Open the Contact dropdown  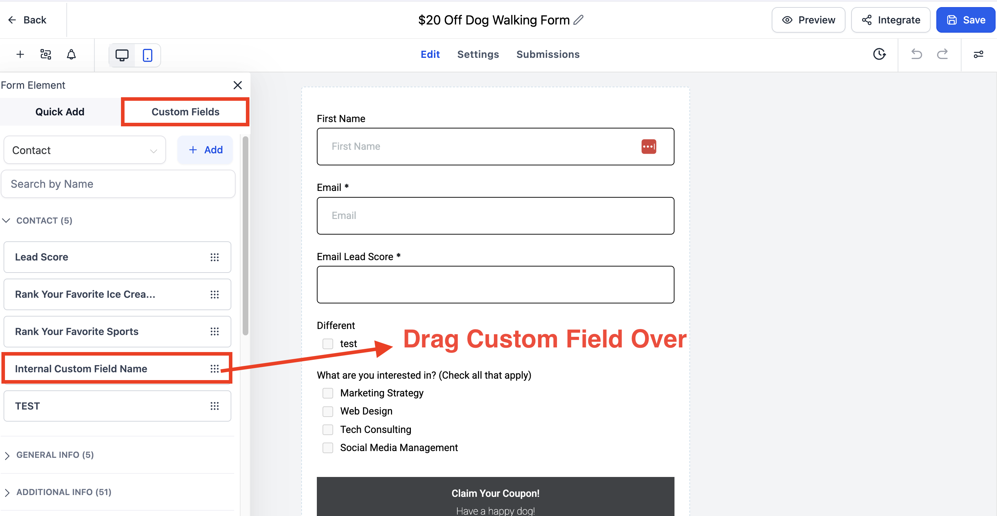84,150
